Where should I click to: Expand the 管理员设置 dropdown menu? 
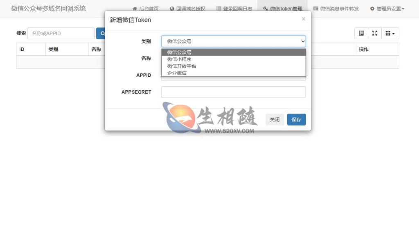387,9
